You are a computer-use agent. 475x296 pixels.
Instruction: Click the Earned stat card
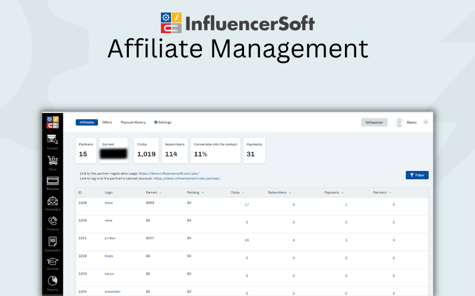(113, 151)
